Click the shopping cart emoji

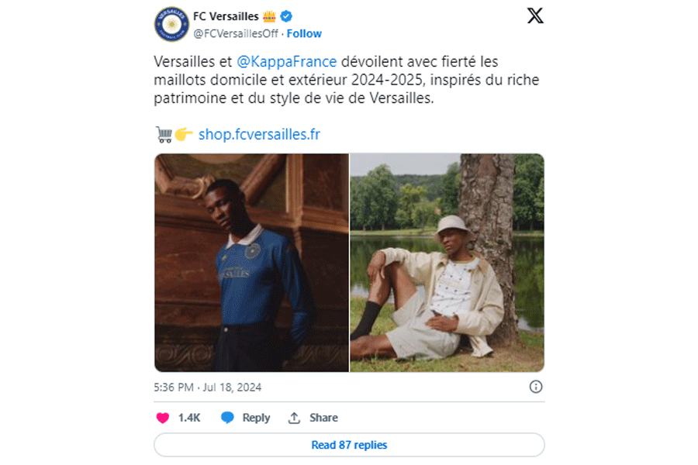point(164,134)
